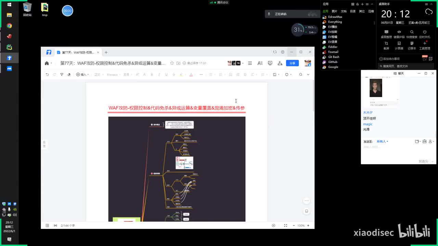
Task: Select the format painter tool
Action: click(x=62, y=74)
